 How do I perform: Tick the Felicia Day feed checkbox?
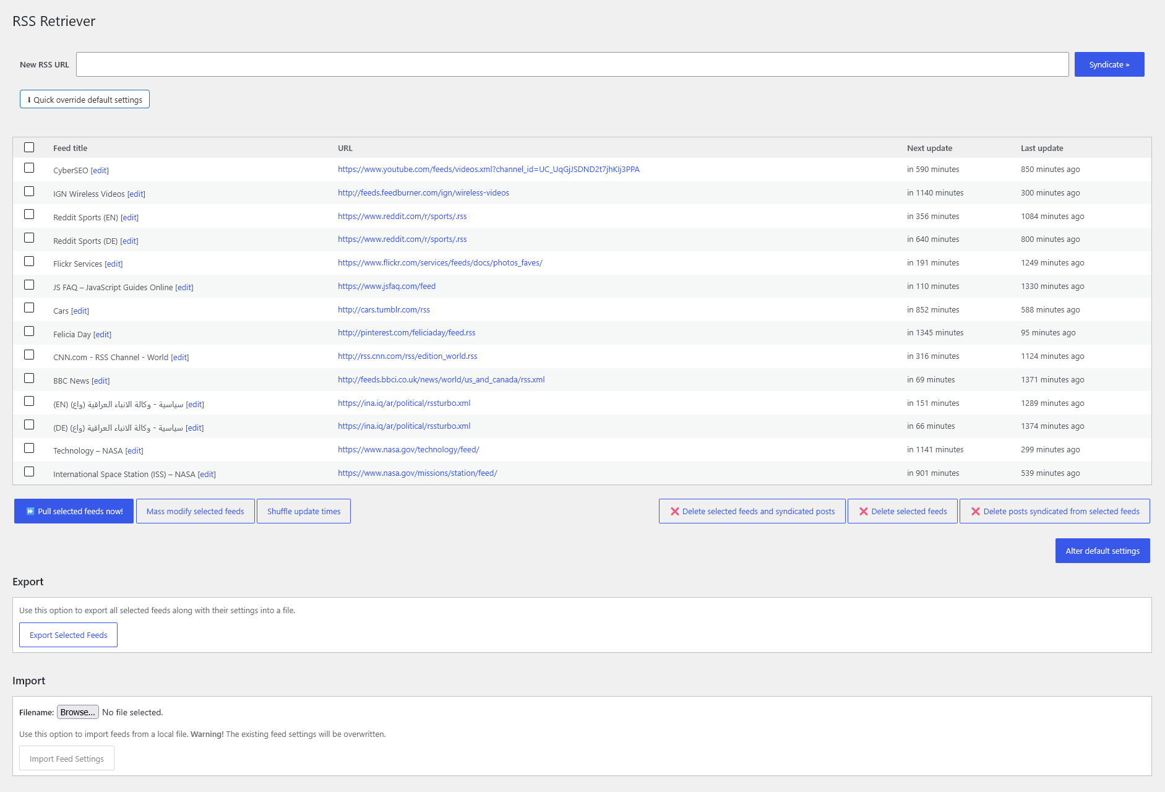coord(29,331)
